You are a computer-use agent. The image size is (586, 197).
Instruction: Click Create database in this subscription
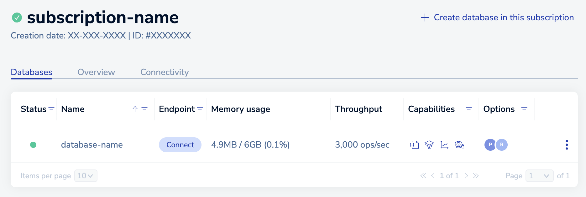[x=497, y=18]
